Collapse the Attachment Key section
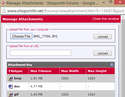The image size is (125, 97). pyautogui.click(x=112, y=64)
